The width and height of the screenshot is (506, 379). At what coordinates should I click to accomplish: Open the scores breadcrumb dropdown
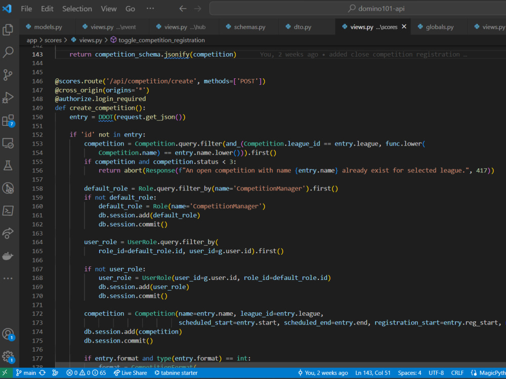click(x=53, y=39)
